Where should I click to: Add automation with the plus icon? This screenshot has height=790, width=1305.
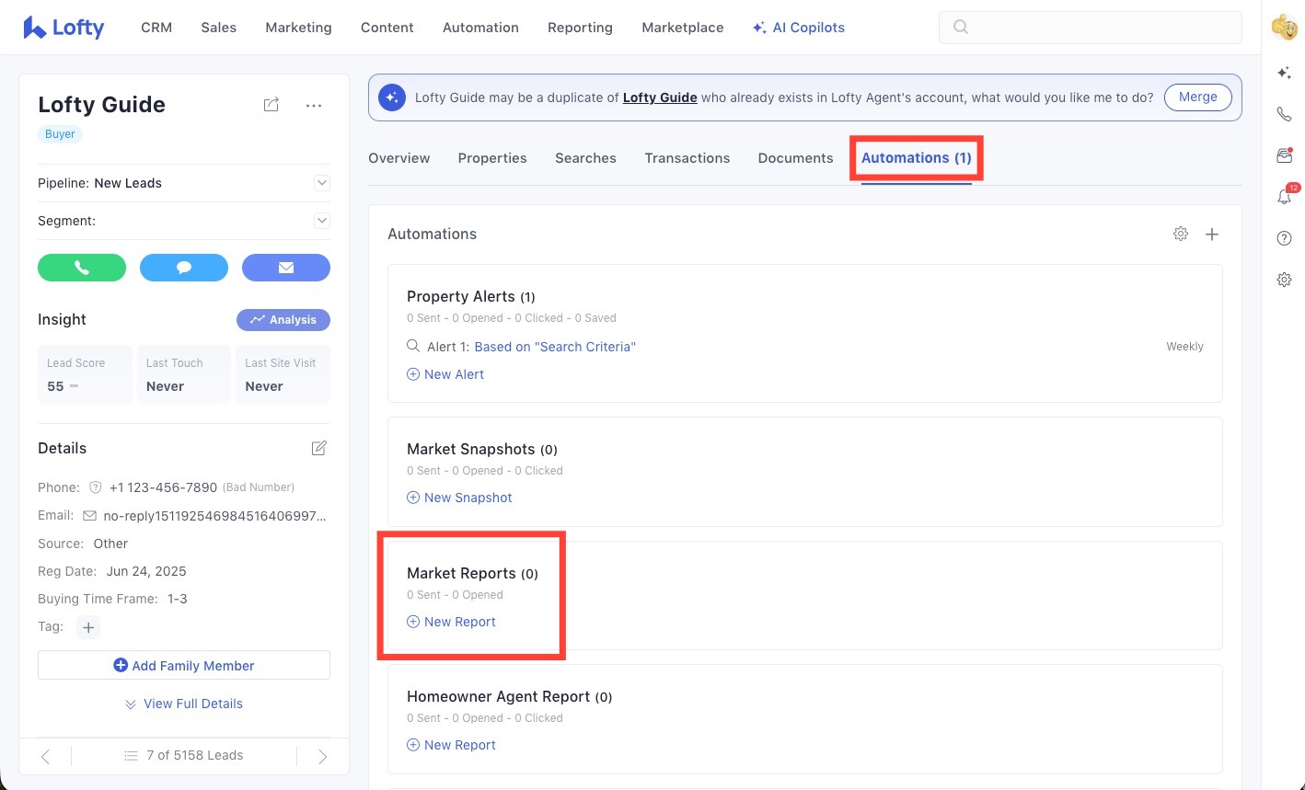click(1212, 235)
